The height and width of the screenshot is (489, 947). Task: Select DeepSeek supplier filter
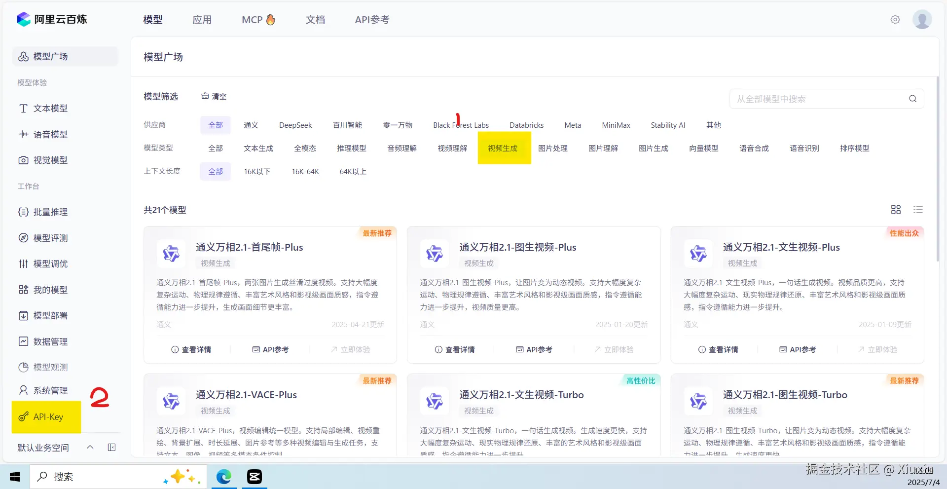tap(295, 125)
